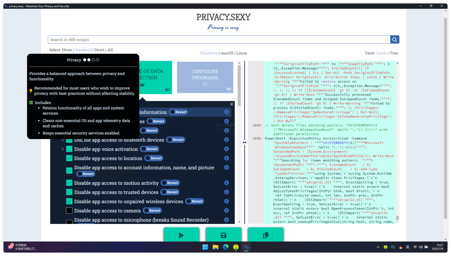
Task: Open the news widget on taskbar
Action: coord(23,247)
